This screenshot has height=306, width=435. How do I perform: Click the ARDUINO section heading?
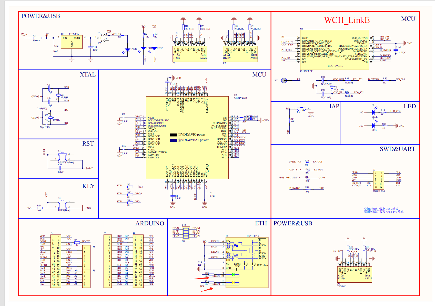(150, 223)
